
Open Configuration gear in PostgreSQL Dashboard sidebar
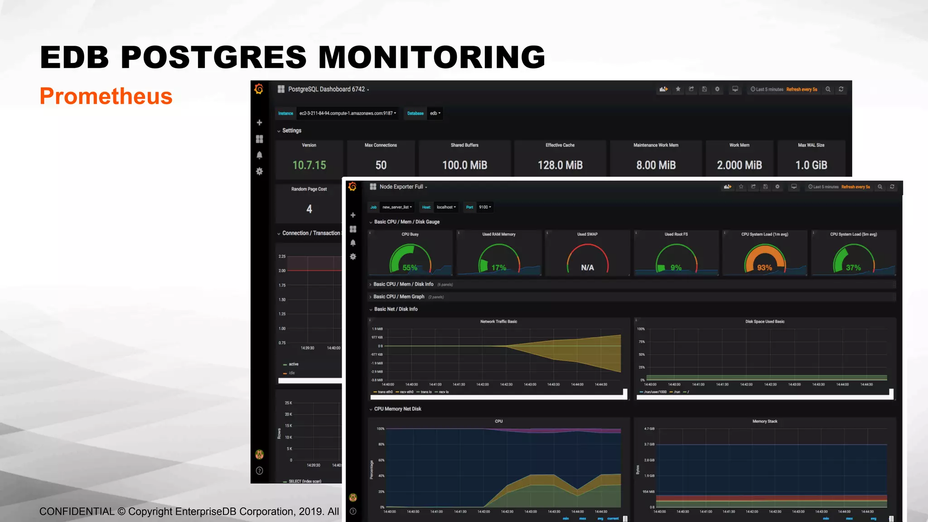[x=259, y=171]
